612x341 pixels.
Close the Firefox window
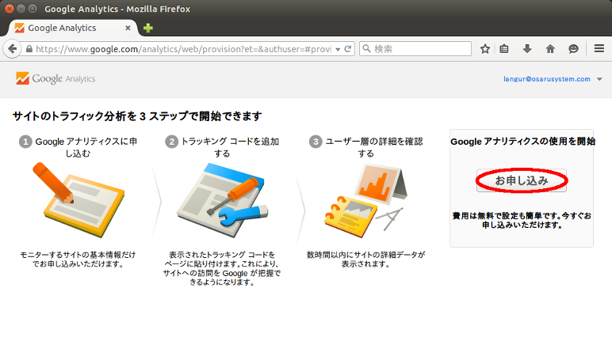pyautogui.click(x=10, y=9)
